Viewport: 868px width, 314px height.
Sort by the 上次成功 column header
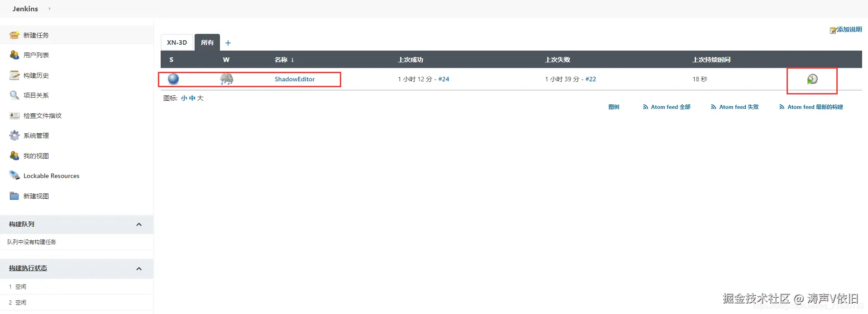(x=410, y=60)
